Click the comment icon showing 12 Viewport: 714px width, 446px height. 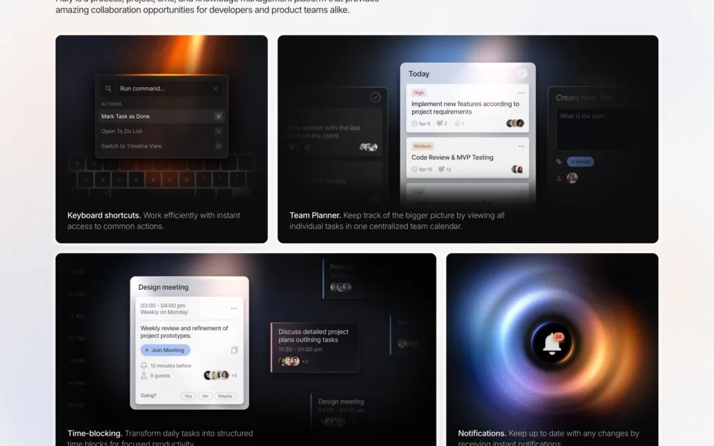point(441,169)
